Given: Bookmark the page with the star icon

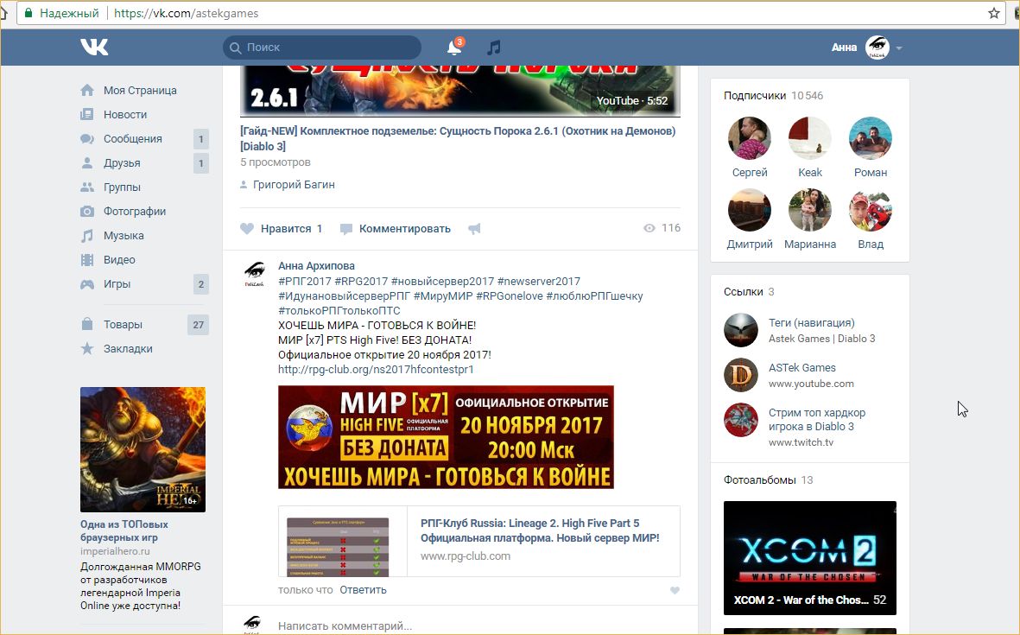Looking at the screenshot, I should 994,13.
